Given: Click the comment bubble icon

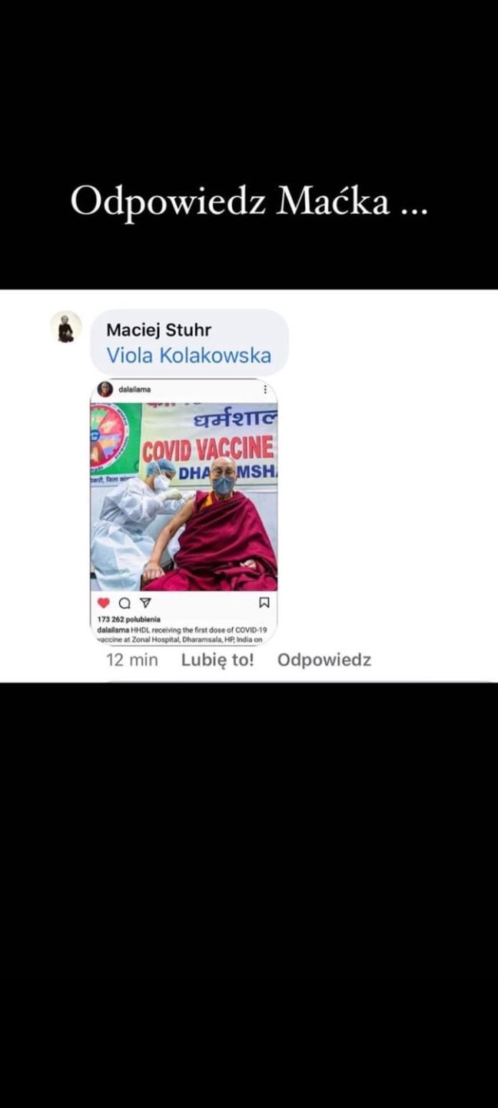Looking at the screenshot, I should coord(124,603).
